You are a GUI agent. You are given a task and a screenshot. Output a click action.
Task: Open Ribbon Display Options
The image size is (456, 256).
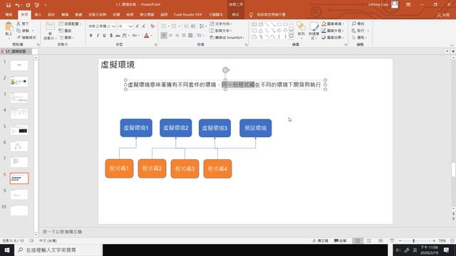pyautogui.click(x=408, y=5)
